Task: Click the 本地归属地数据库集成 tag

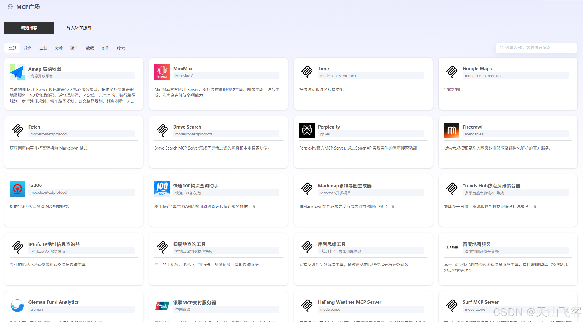Action: [226, 251]
